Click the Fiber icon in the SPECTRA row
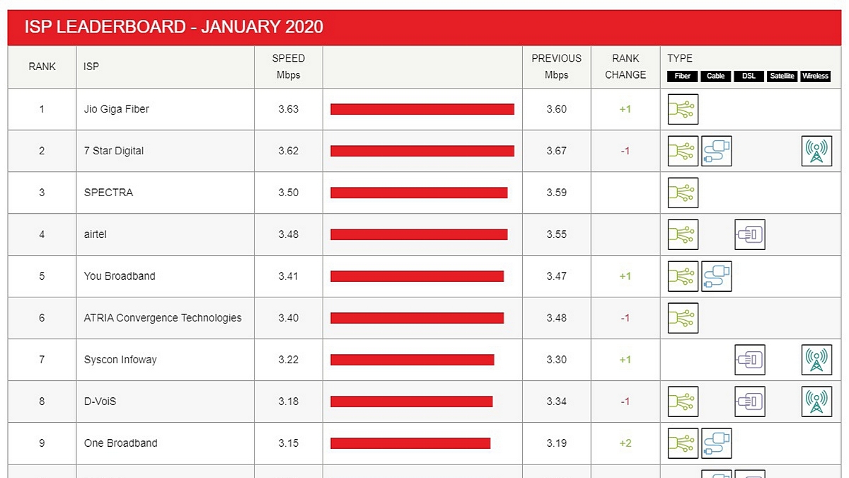 (683, 193)
